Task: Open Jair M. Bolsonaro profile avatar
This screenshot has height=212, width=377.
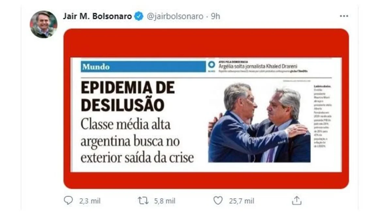Action: coord(43,24)
